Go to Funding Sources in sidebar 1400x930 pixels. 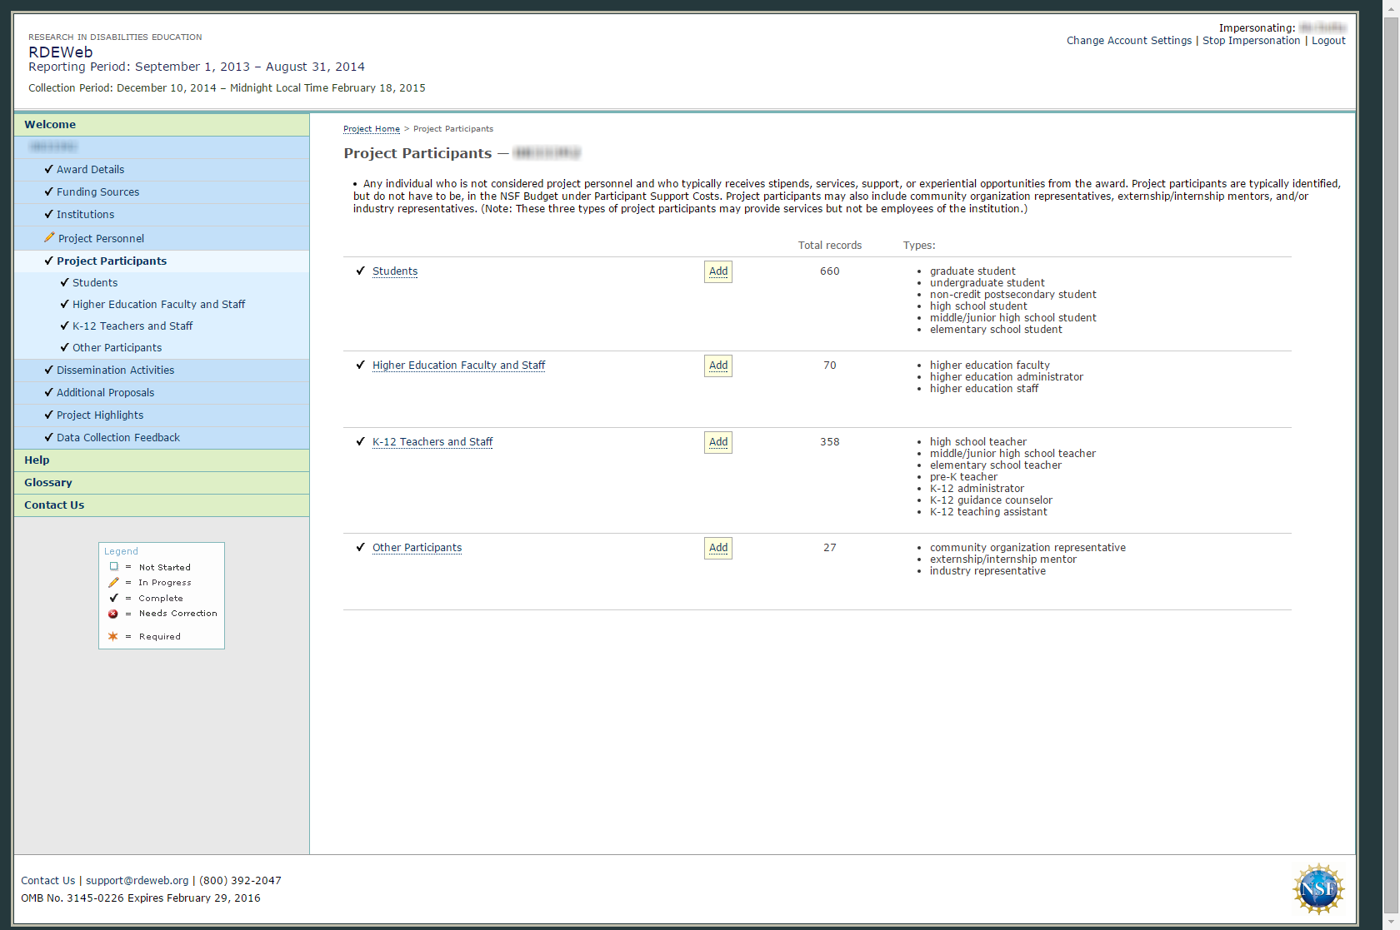[x=97, y=191]
